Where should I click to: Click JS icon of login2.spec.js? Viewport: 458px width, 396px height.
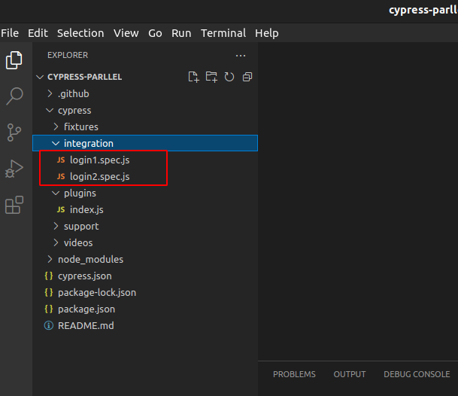pos(61,176)
